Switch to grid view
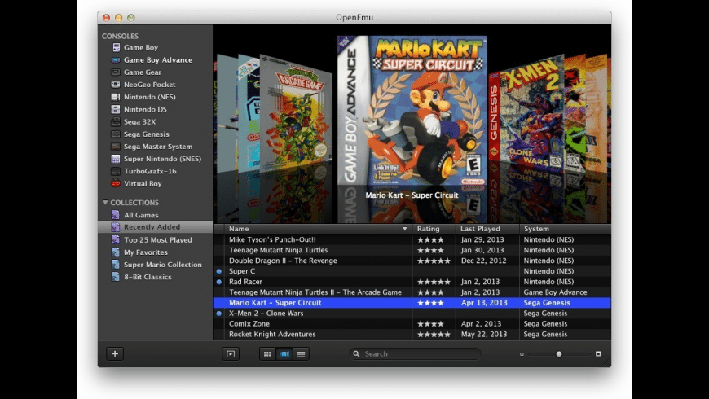709x399 pixels. point(268,353)
